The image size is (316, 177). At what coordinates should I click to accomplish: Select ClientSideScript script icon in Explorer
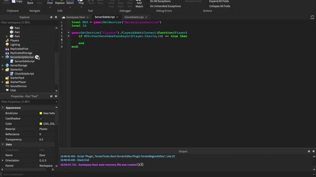click(12, 74)
